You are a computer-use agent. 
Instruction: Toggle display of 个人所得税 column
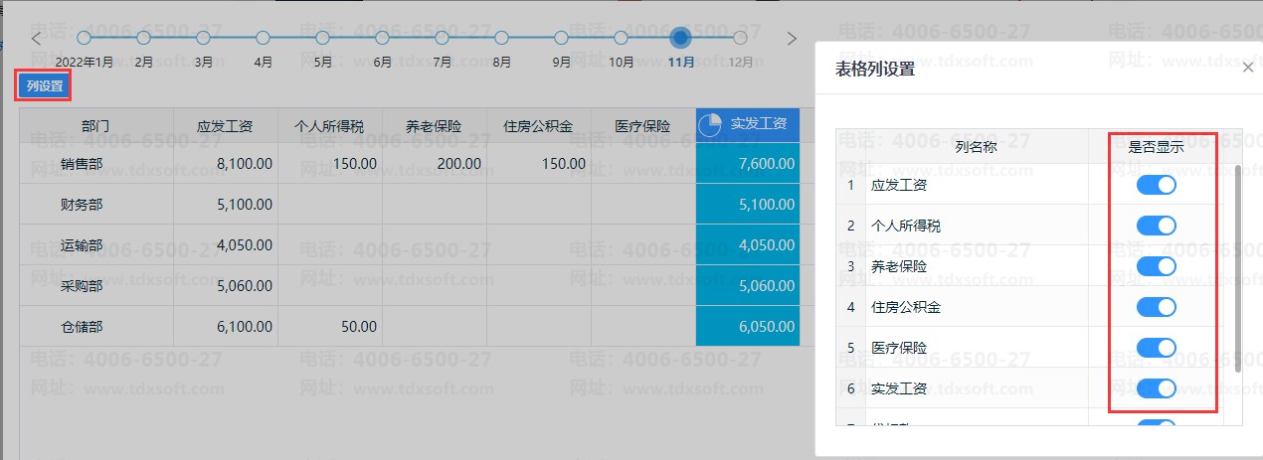tap(1156, 226)
